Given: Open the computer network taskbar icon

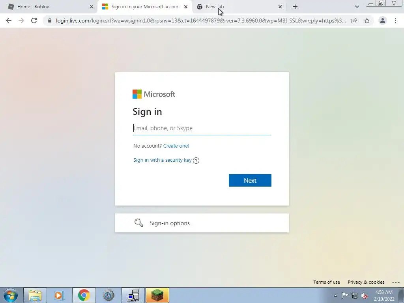Looking at the screenshot, I should tap(133, 295).
